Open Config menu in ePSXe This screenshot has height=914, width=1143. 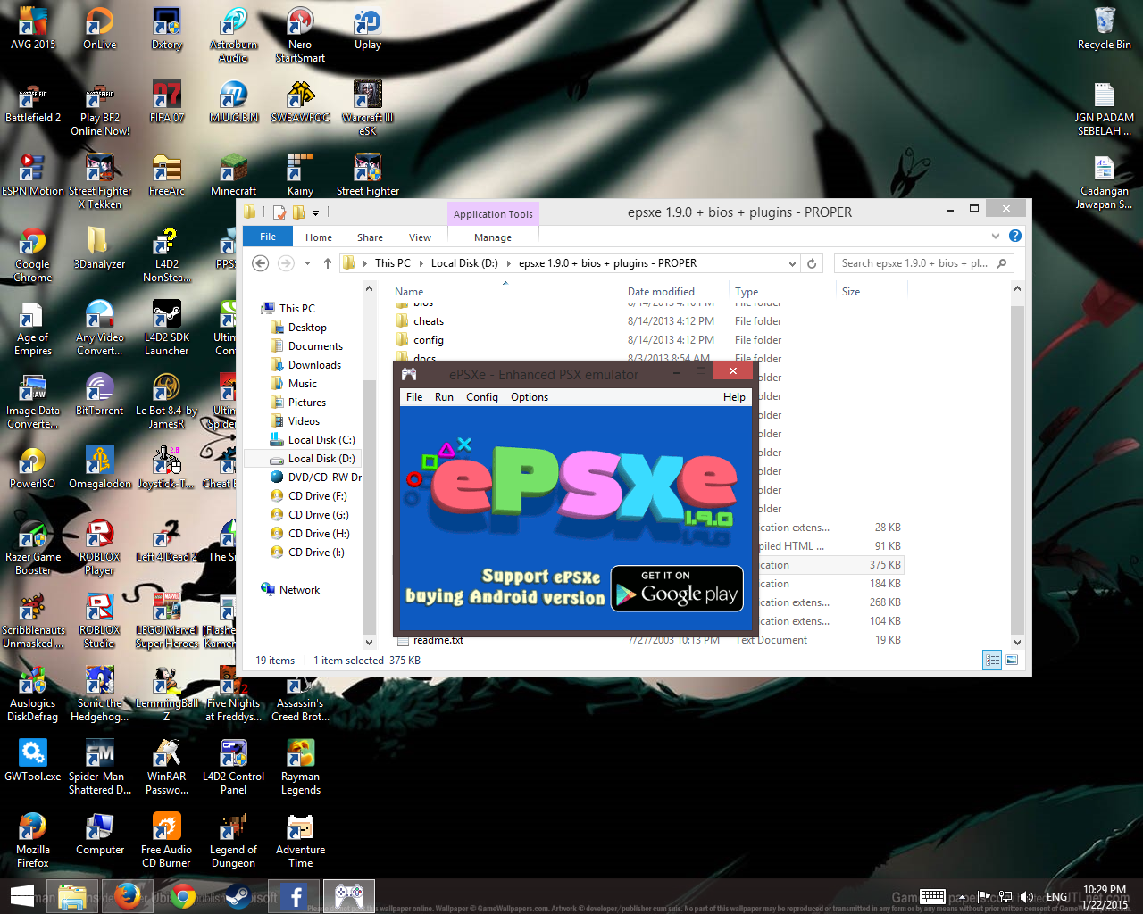pos(482,397)
